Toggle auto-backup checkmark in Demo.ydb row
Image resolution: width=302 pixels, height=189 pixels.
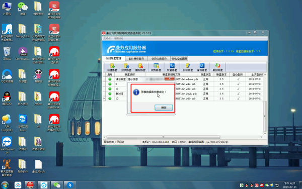[238, 79]
